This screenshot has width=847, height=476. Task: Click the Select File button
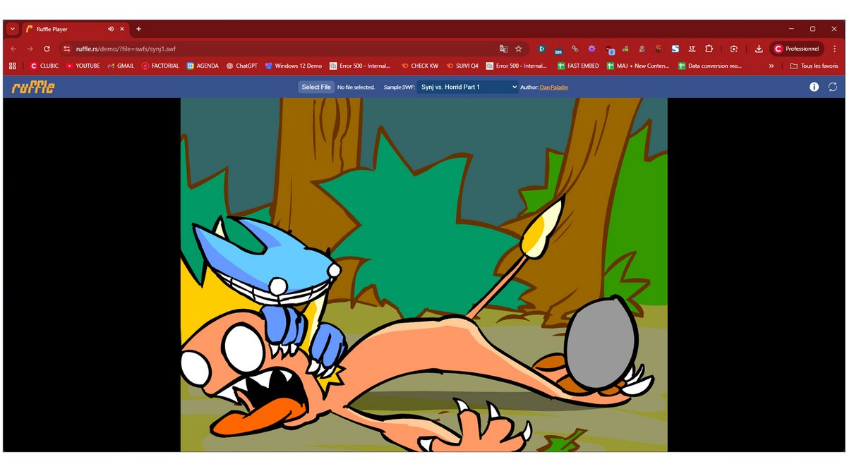(316, 87)
